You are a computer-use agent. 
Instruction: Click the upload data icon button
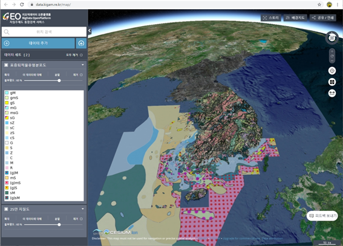[81, 44]
